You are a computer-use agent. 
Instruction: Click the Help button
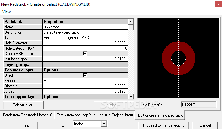click(x=25, y=125)
